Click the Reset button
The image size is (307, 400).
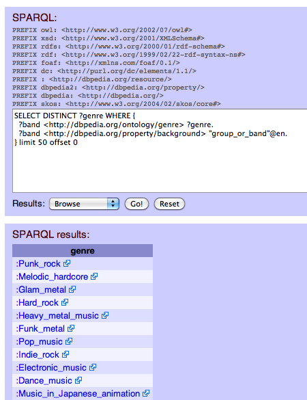coord(169,204)
